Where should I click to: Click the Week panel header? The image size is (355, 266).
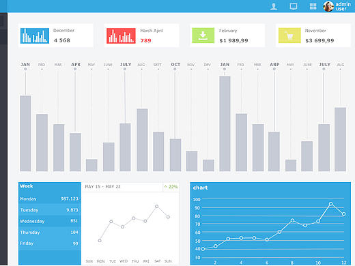point(27,186)
